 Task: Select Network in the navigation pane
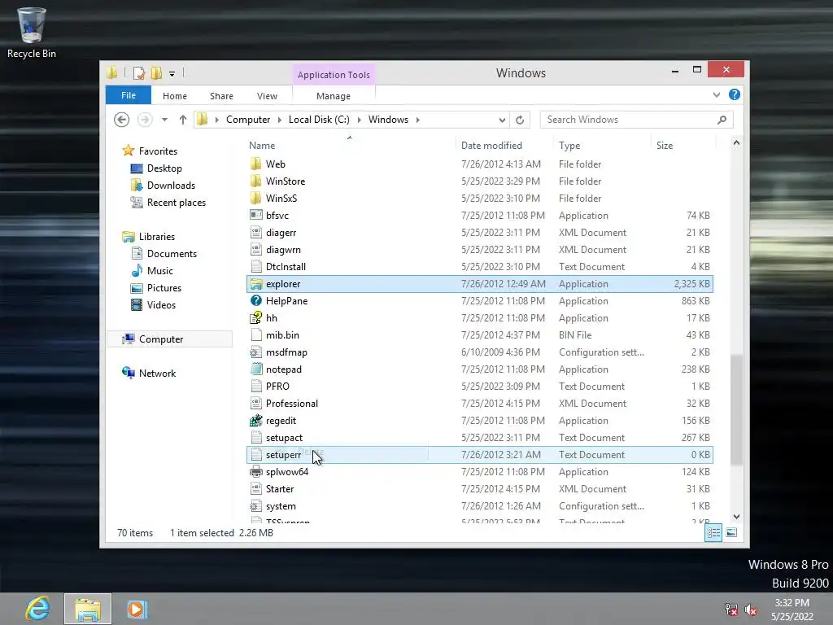pyautogui.click(x=157, y=373)
